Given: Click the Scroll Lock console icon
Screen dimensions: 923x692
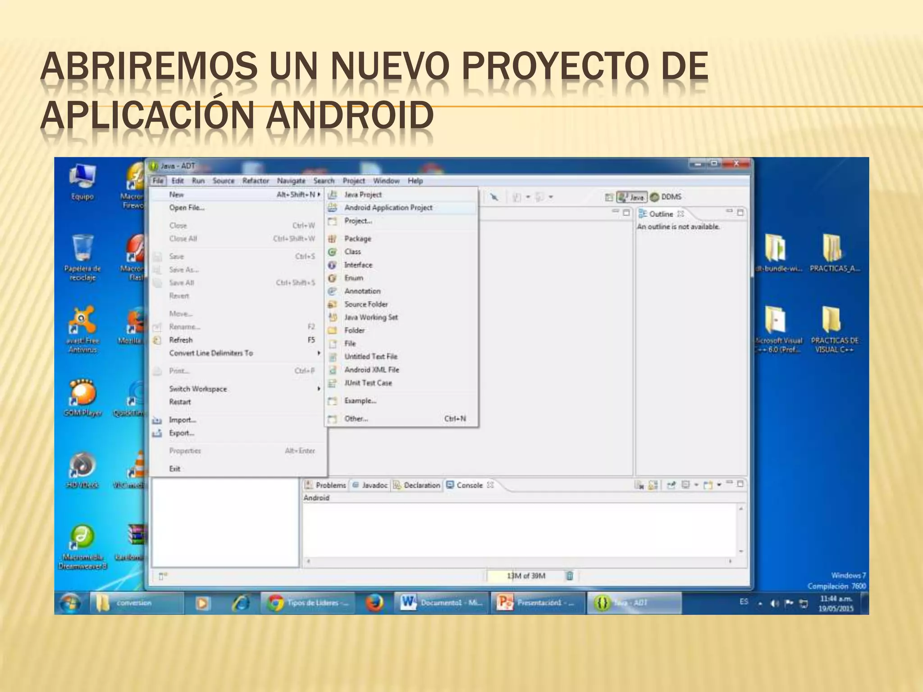Looking at the screenshot, I should 653,485.
